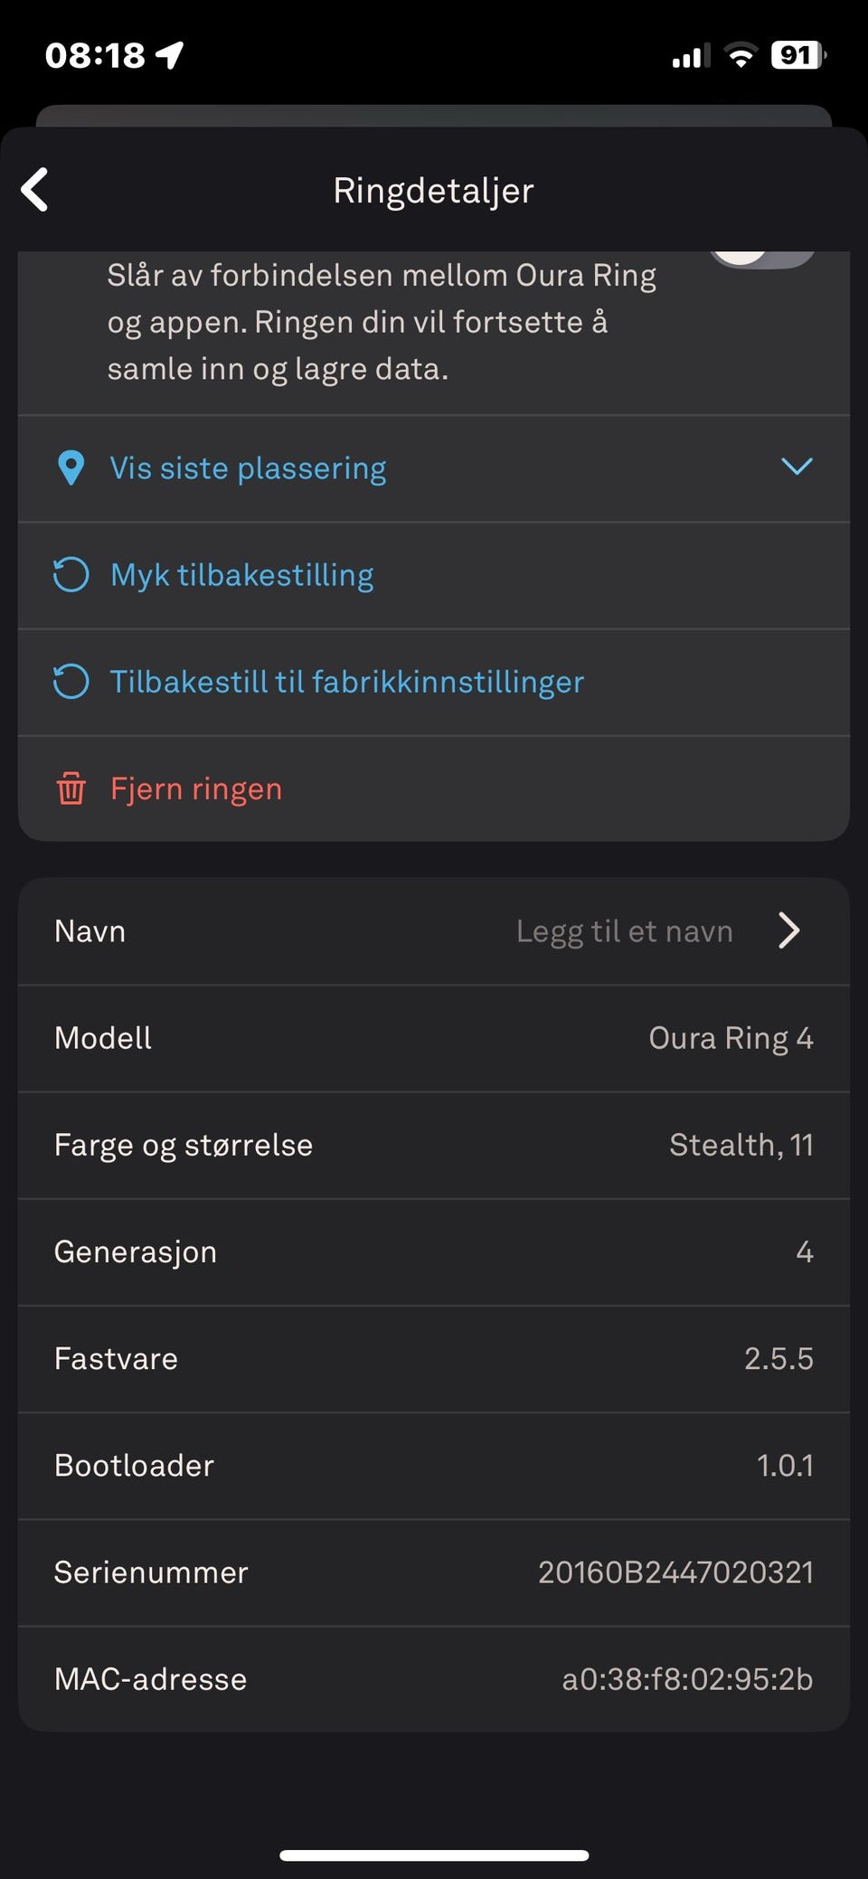Tap the Wi-Fi status icon
The image size is (868, 1879).
pyautogui.click(x=741, y=56)
